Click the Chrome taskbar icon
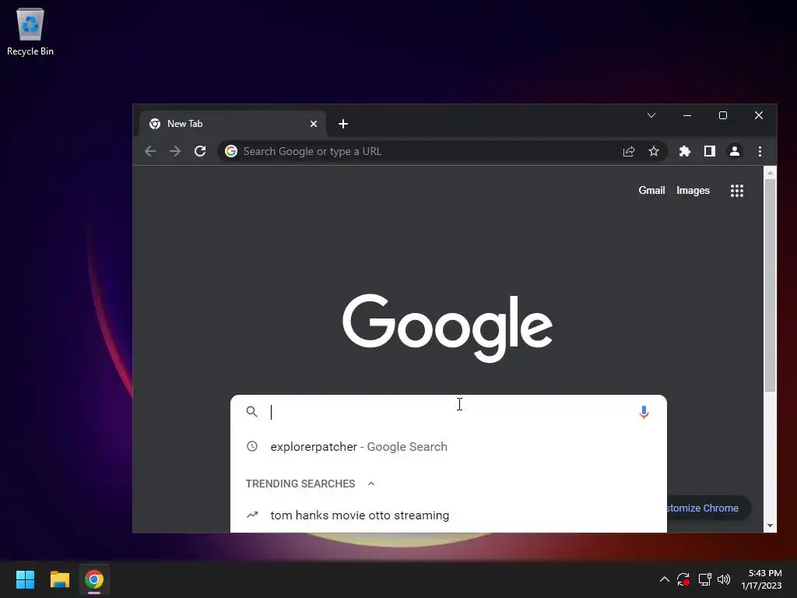The image size is (797, 598). pos(94,579)
